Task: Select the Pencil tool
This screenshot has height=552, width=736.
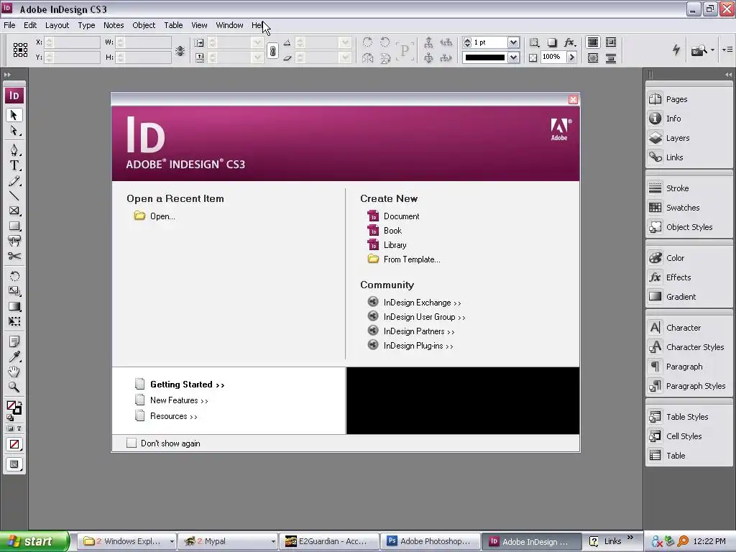Action: point(14,180)
